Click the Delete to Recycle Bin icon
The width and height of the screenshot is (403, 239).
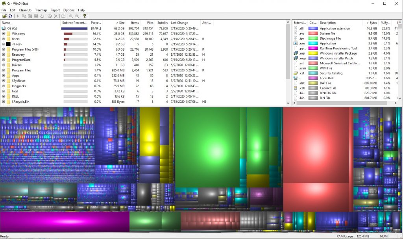tap(50, 16)
